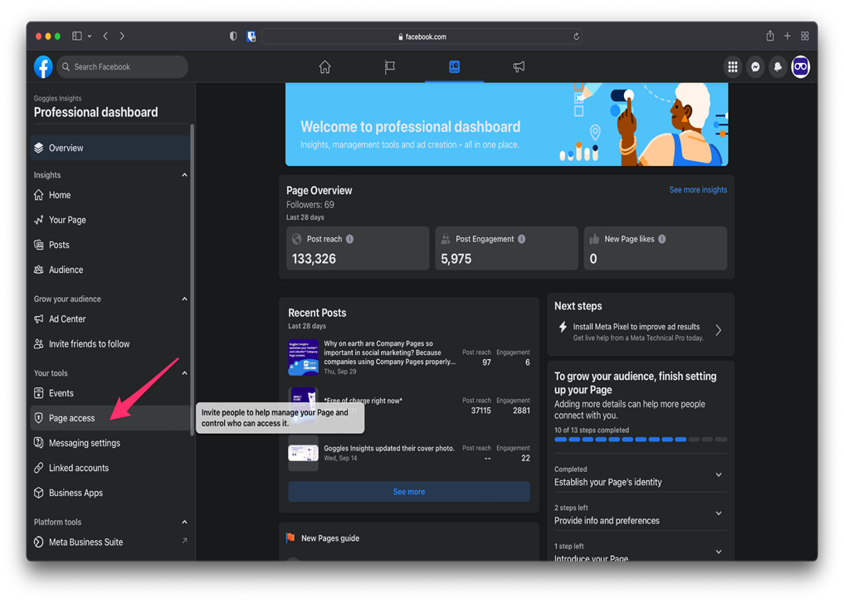Go to the Home house icon tab

[x=324, y=67]
